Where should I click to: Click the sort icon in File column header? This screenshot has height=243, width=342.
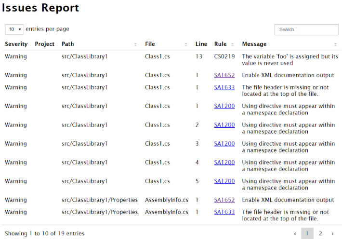(x=186, y=44)
